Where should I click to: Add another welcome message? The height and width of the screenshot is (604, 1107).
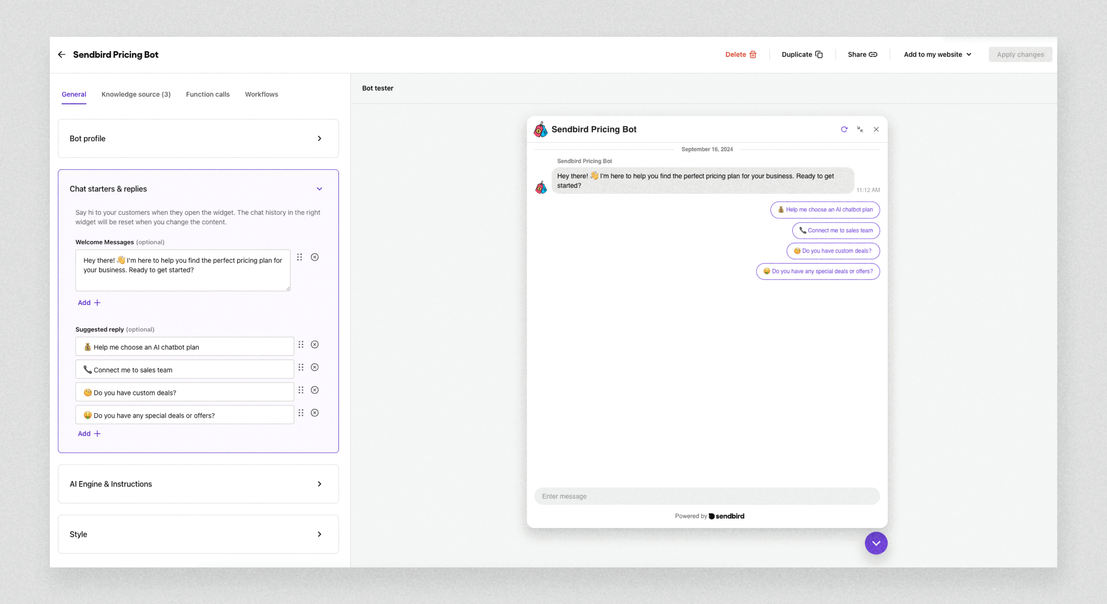coord(89,302)
